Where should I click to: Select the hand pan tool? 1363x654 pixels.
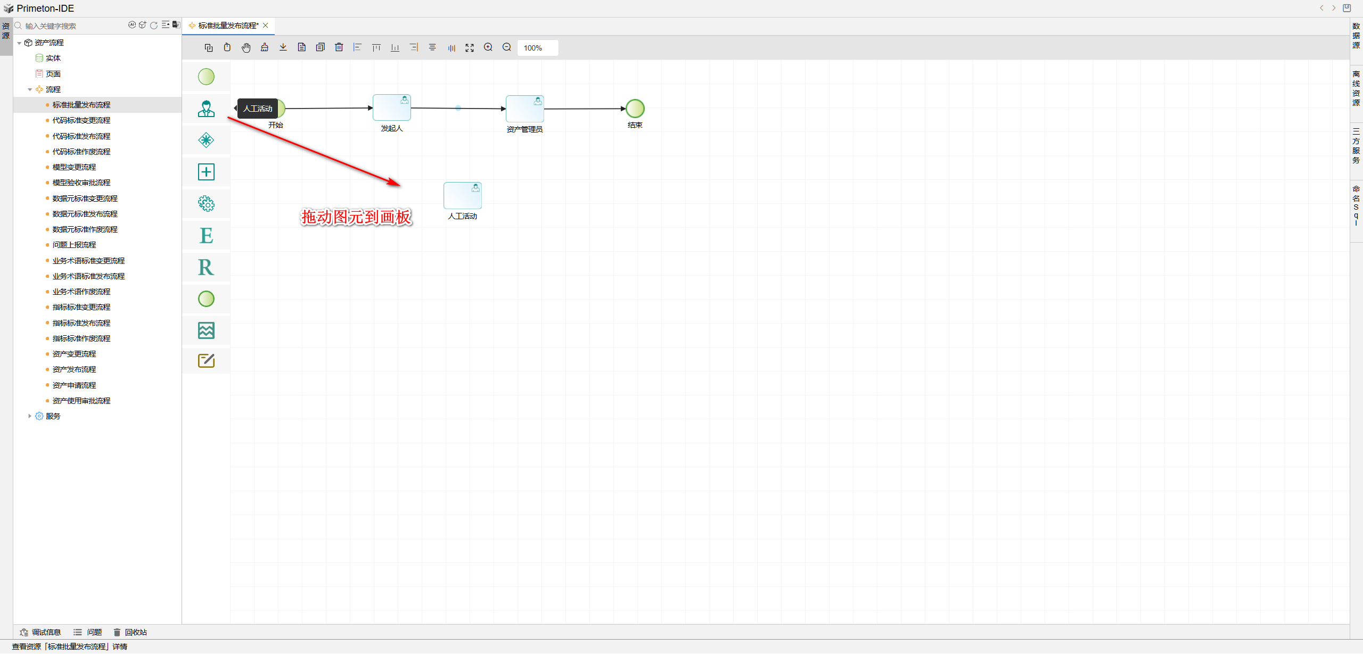click(246, 48)
